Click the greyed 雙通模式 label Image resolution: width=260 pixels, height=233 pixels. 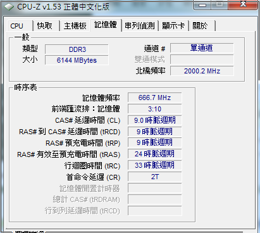pos(150,60)
